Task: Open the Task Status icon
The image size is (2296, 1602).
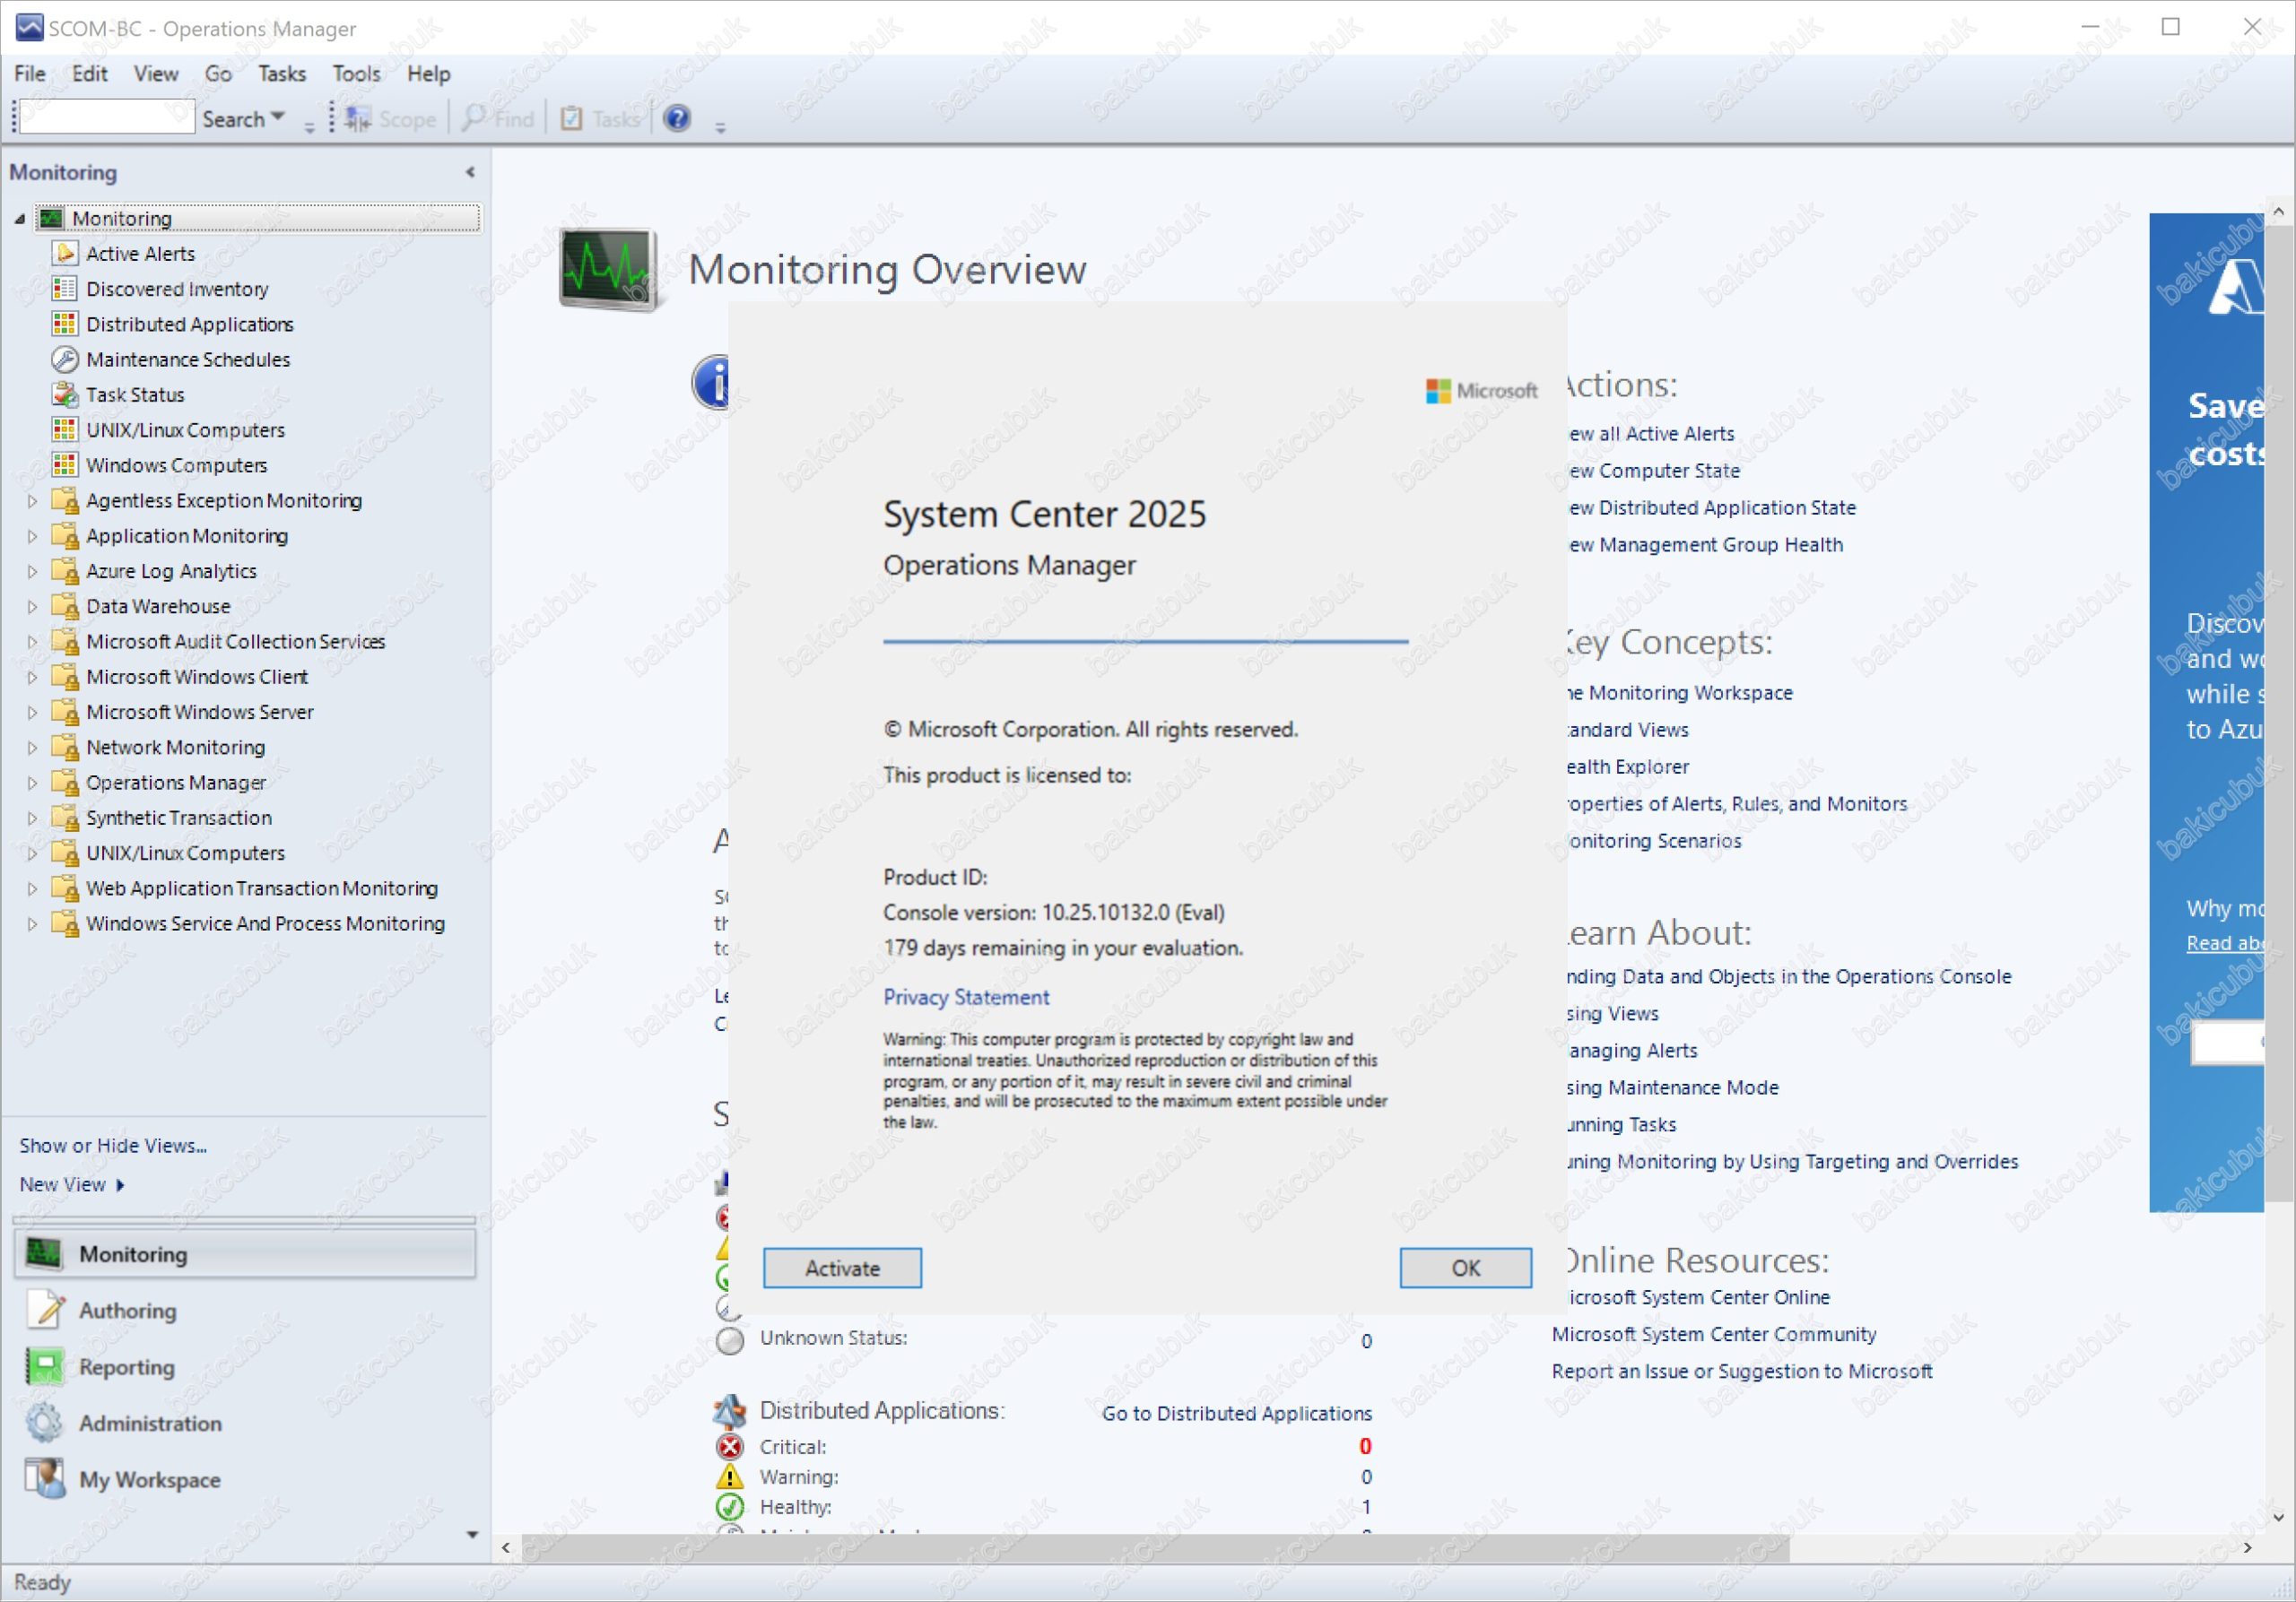Action: tap(65, 394)
